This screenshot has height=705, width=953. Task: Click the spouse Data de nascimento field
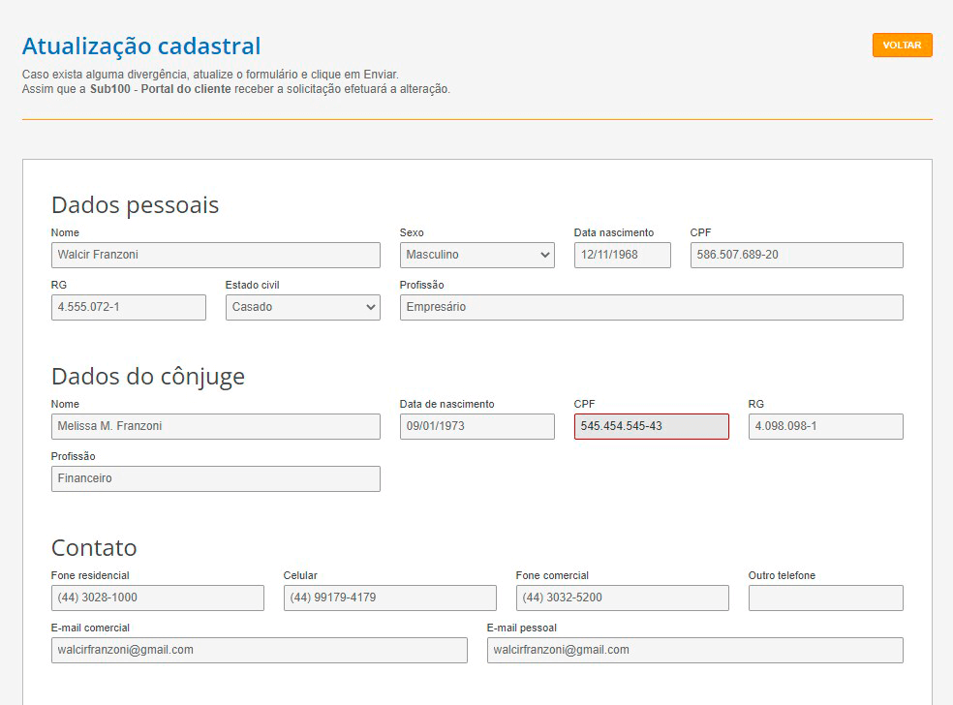click(x=476, y=426)
